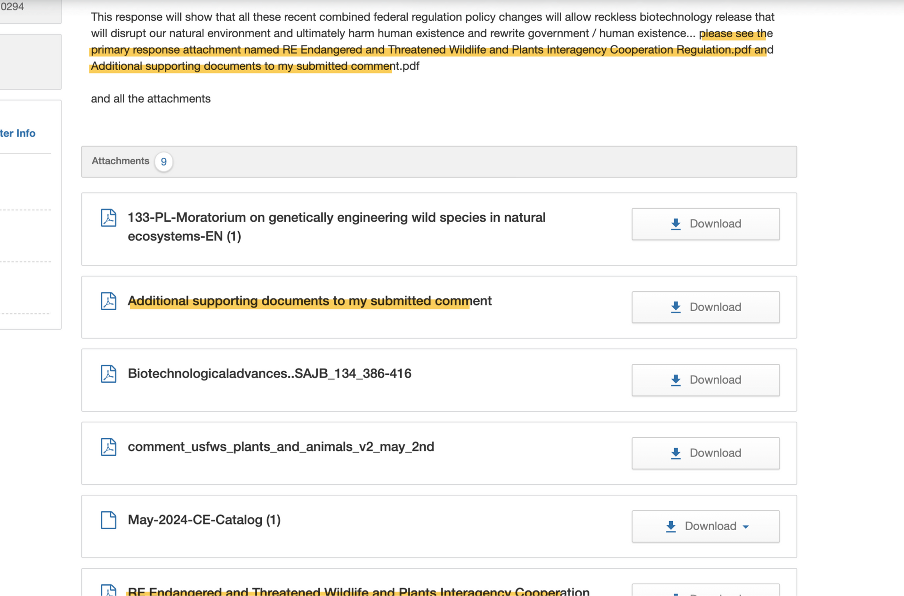Screen dimensions: 904x596
Task: Download comment_usfws_plants_and_animals_v2_may_2nd file
Action: click(x=705, y=453)
